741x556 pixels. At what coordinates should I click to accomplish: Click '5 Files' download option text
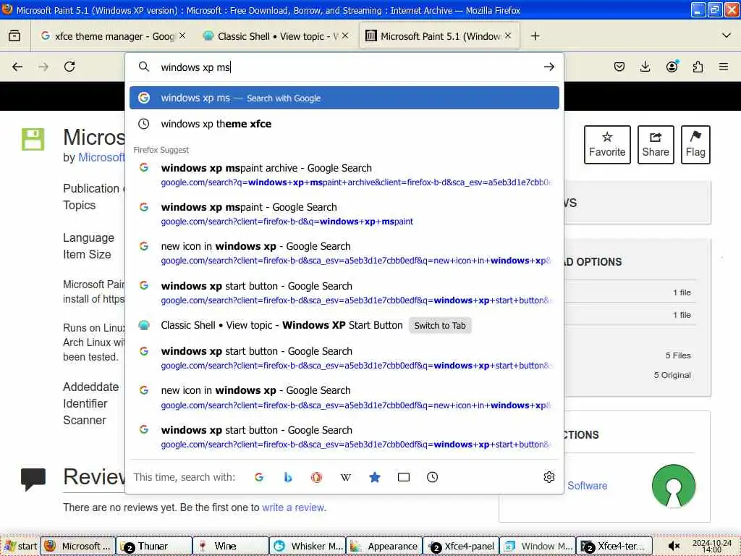678,355
